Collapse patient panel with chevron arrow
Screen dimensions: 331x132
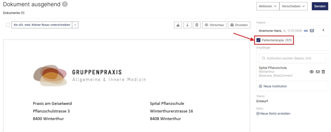323,31
